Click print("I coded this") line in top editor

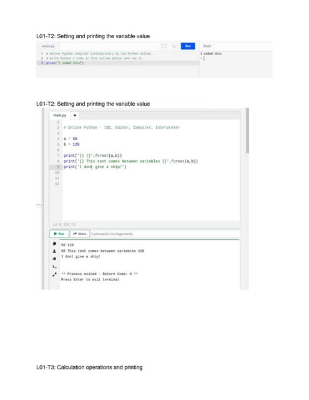(65, 62)
